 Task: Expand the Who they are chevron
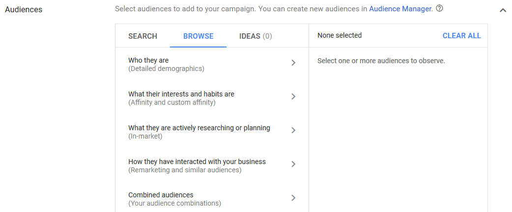click(x=293, y=63)
